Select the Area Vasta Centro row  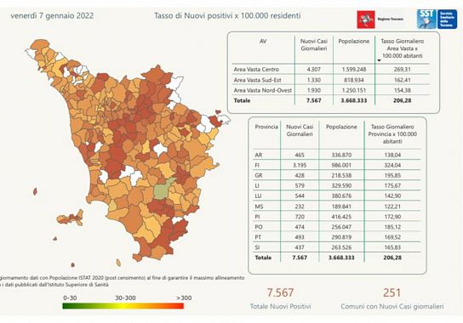[x=331, y=70]
